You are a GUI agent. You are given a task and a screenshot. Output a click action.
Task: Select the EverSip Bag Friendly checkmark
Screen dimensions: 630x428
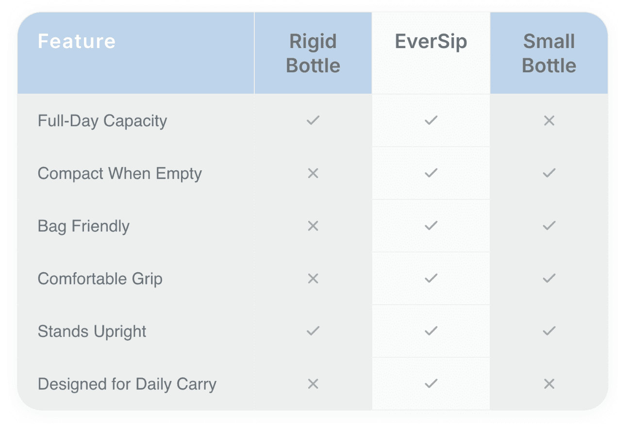pyautogui.click(x=431, y=226)
